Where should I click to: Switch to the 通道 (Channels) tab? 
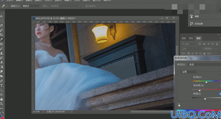click(x=184, y=38)
